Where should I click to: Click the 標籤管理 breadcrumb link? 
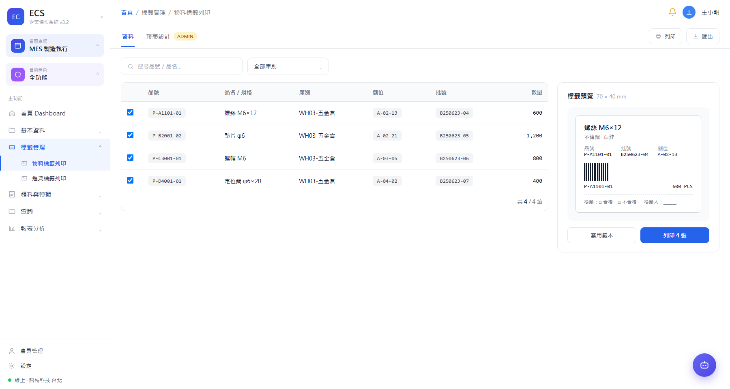[x=153, y=13]
